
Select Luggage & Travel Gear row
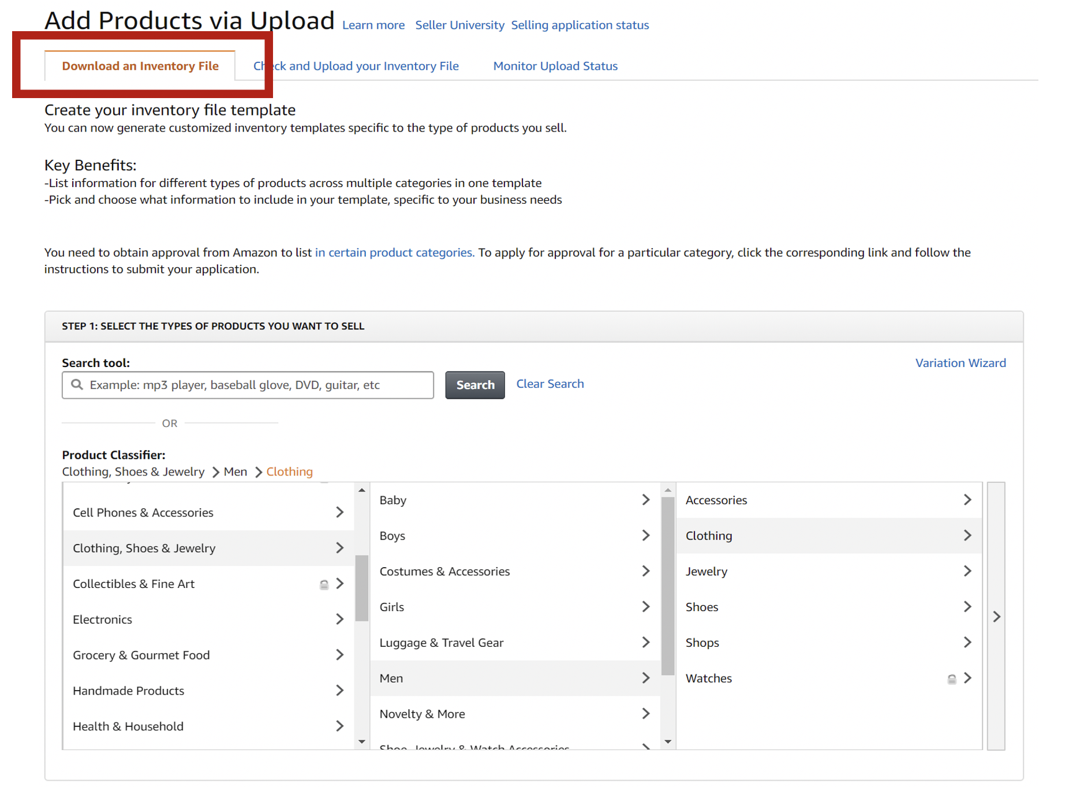click(x=515, y=643)
